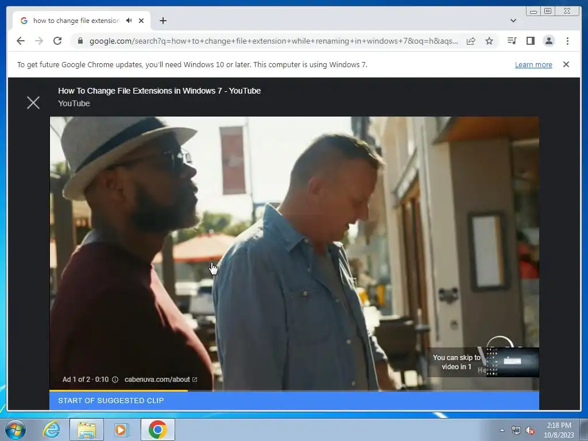Click the 'You can skip to video' countdown
The image size is (588, 441).
coord(457,362)
